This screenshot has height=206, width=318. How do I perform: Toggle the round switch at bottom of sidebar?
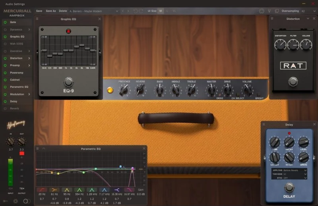coord(27,201)
